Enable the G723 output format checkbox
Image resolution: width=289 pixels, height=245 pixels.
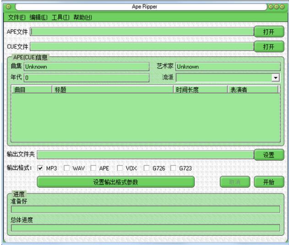[x=173, y=168]
